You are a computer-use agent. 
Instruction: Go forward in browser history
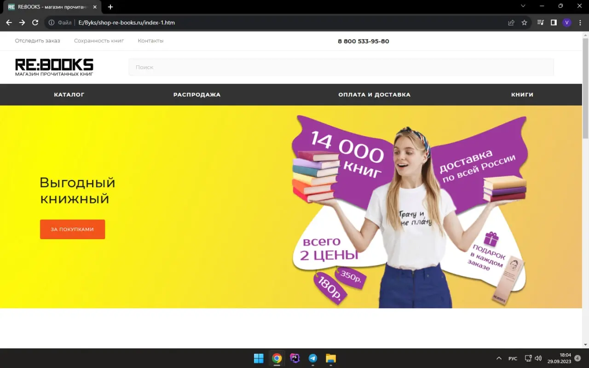coord(22,23)
